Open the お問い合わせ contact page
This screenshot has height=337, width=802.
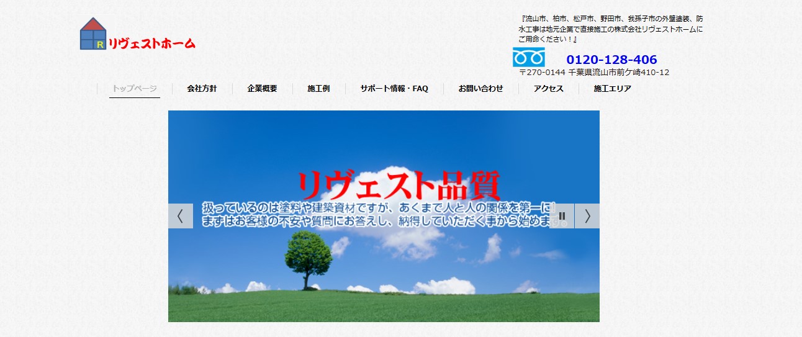click(x=480, y=89)
